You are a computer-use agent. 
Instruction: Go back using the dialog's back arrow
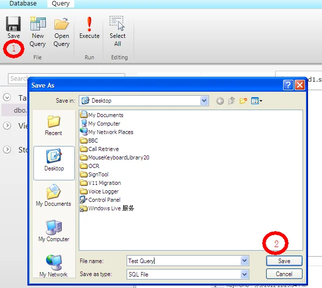coord(220,101)
